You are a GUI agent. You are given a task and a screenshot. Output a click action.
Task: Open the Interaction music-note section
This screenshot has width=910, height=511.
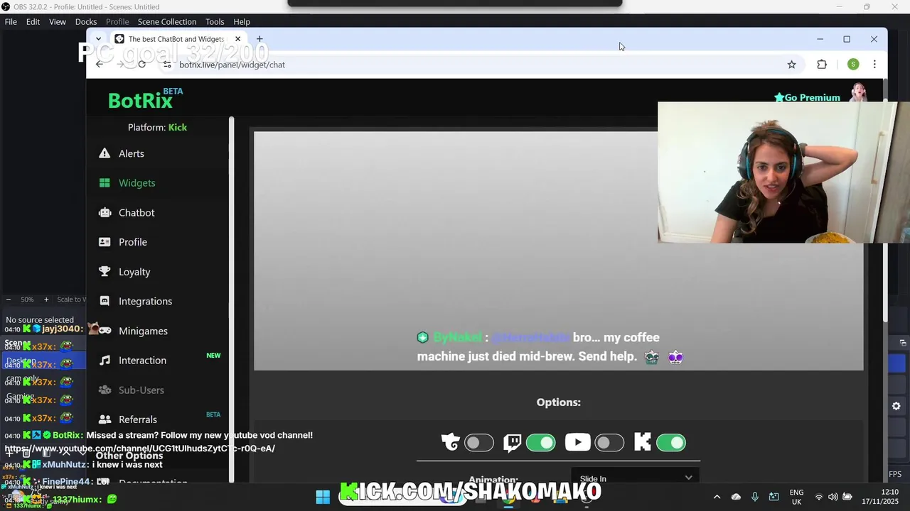pos(142,361)
